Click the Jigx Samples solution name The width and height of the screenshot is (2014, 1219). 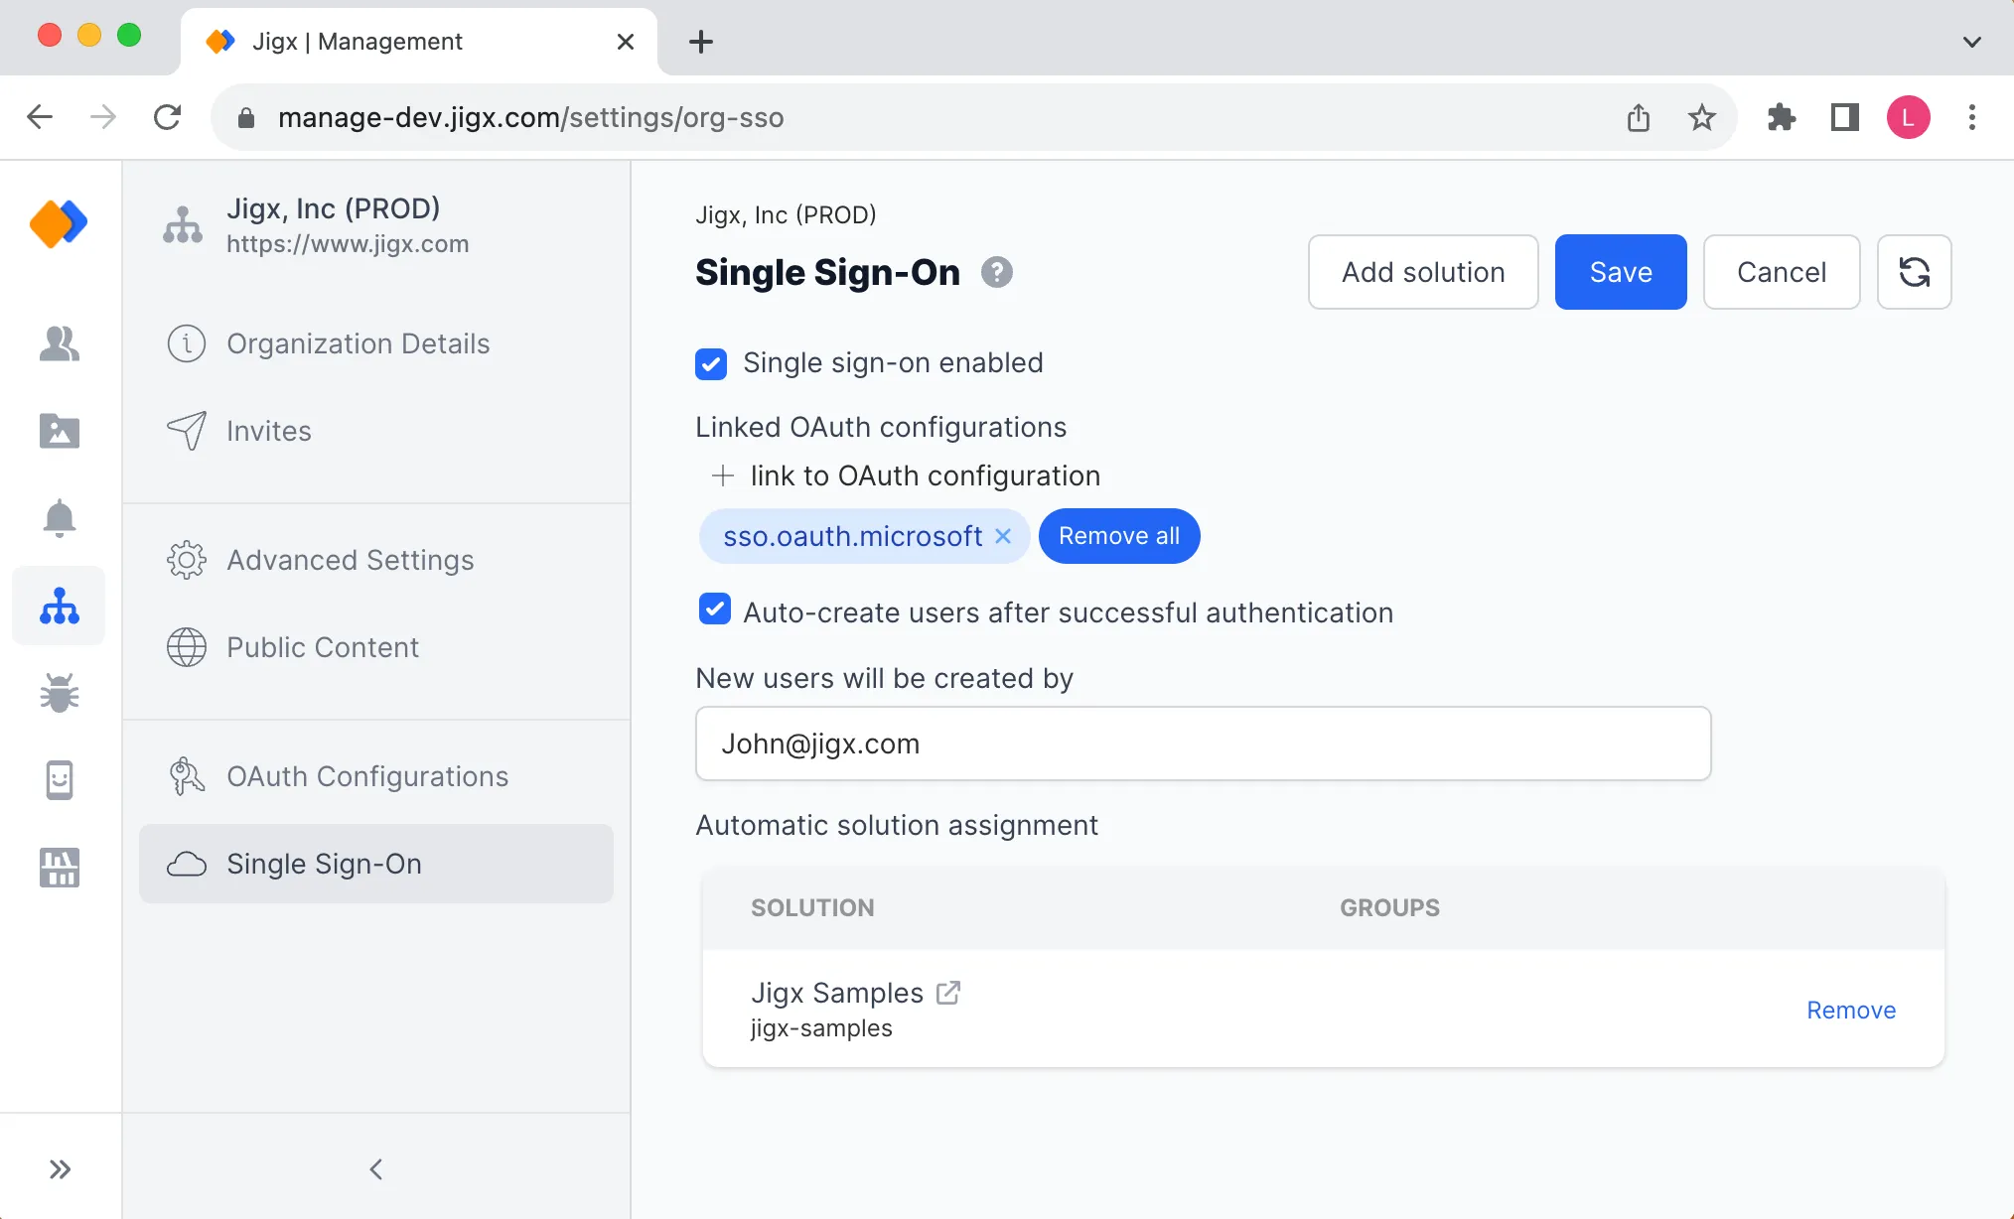pyautogui.click(x=837, y=993)
